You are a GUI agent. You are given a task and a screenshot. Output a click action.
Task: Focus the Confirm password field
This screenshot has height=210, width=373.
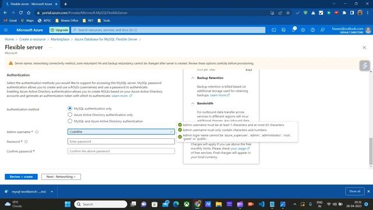pyautogui.click(x=121, y=151)
